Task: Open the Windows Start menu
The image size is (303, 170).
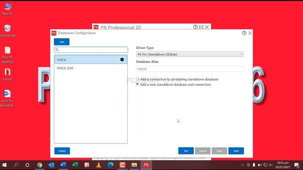Action: 4,165
